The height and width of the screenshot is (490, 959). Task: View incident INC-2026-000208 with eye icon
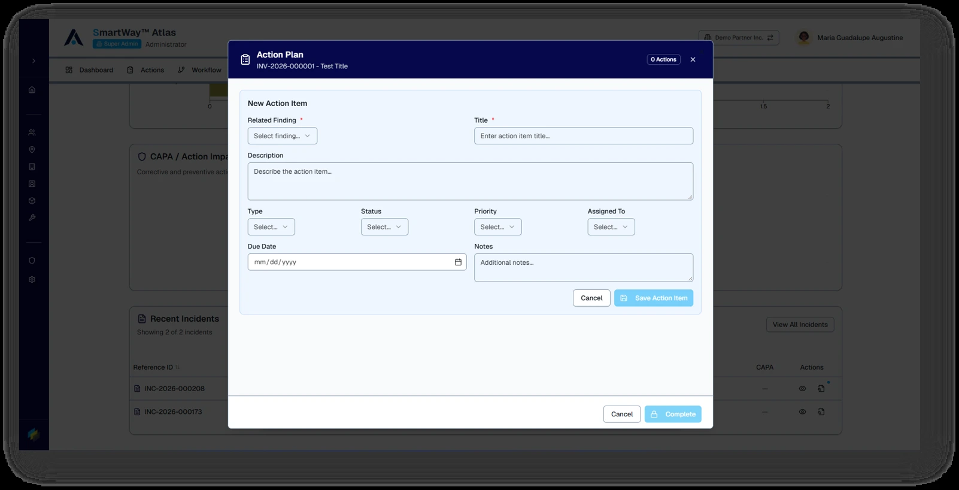802,389
